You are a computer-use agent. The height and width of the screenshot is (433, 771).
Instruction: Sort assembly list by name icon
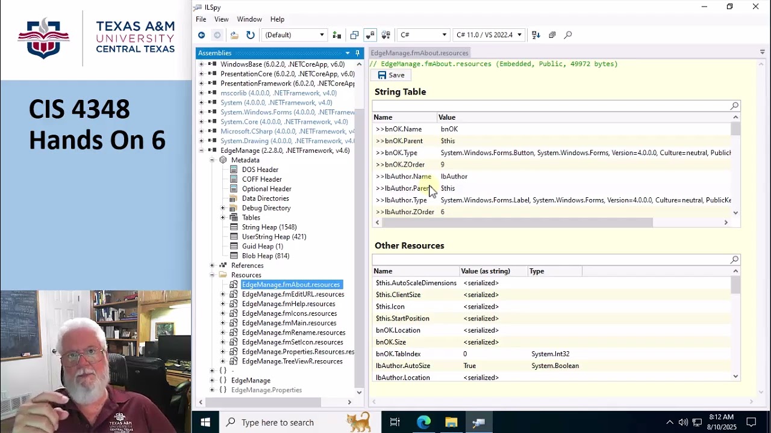point(536,35)
